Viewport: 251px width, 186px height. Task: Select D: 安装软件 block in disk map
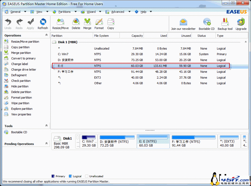(117, 141)
